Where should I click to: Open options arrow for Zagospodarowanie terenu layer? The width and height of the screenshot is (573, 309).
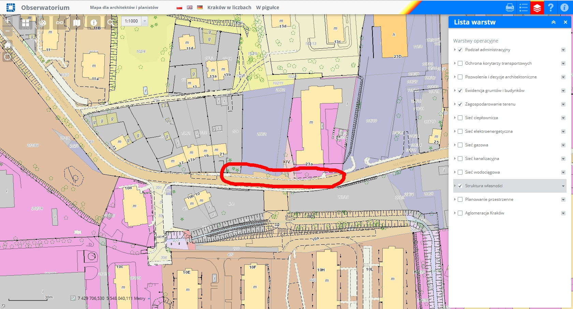[x=563, y=104]
